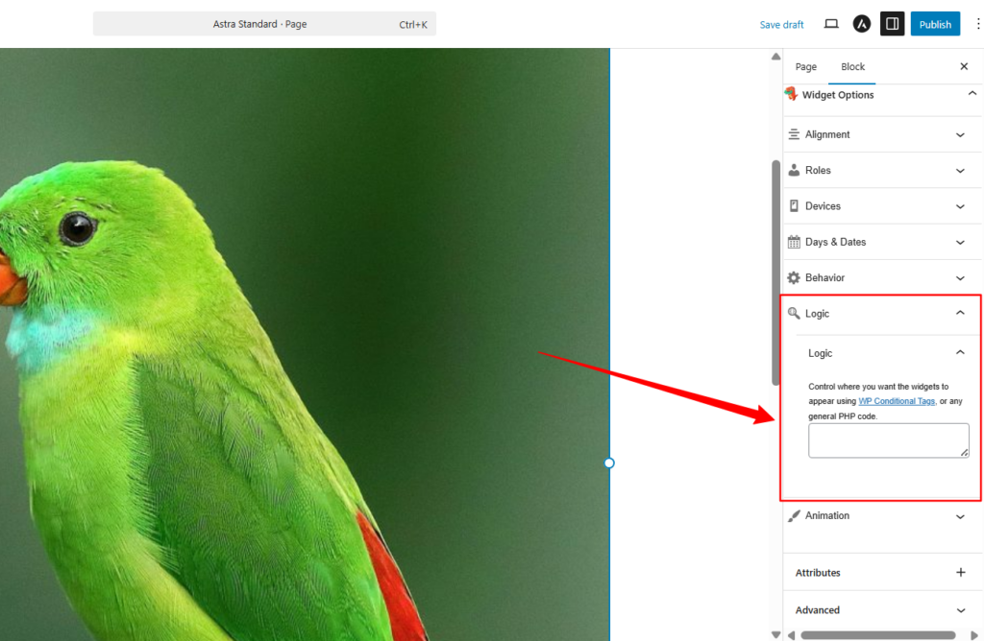The width and height of the screenshot is (984, 641).
Task: Click the Devices section icon
Action: 794,206
